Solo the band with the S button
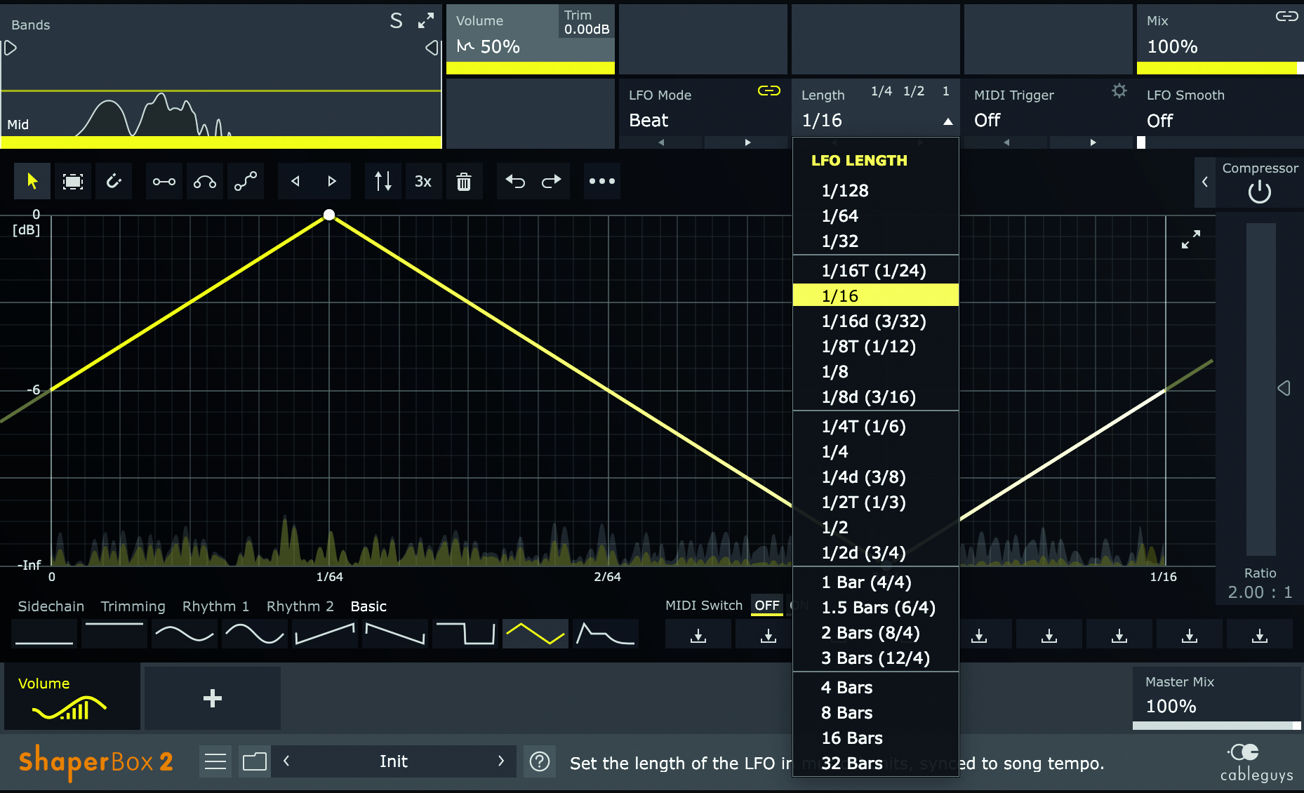Viewport: 1304px width, 793px height. [x=397, y=21]
